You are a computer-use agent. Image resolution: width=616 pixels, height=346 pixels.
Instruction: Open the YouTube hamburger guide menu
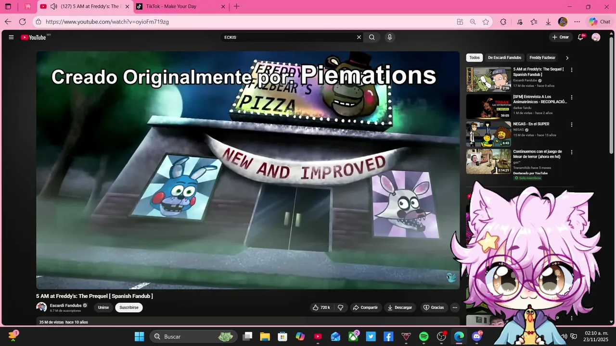pos(11,37)
